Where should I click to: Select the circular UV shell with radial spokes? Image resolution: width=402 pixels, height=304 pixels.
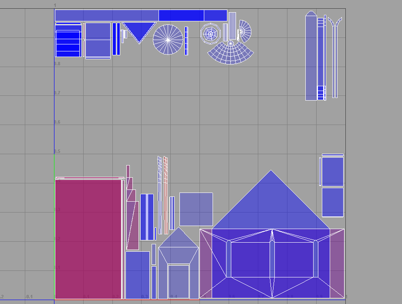tap(168, 40)
